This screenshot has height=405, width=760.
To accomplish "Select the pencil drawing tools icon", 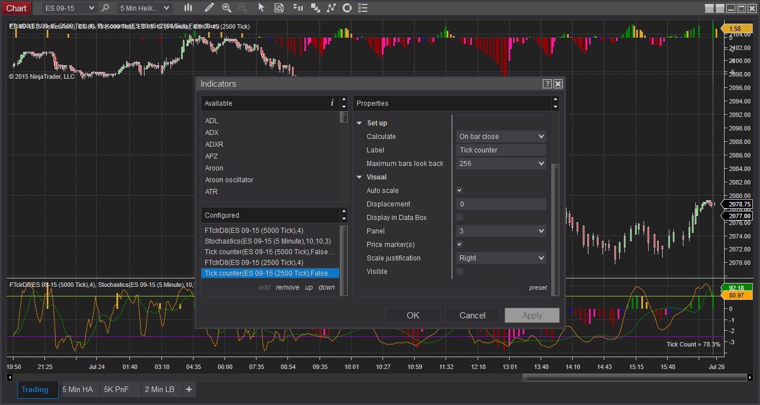I will (209, 8).
